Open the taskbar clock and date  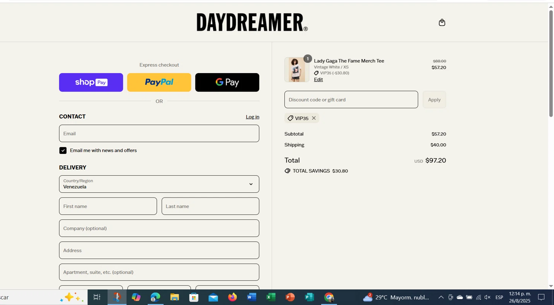tap(520, 297)
